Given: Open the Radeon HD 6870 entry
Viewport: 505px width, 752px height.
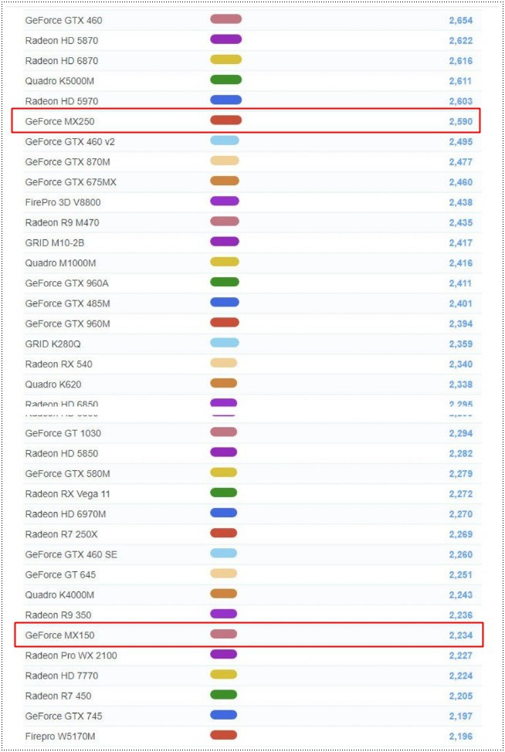Looking at the screenshot, I should click(61, 61).
